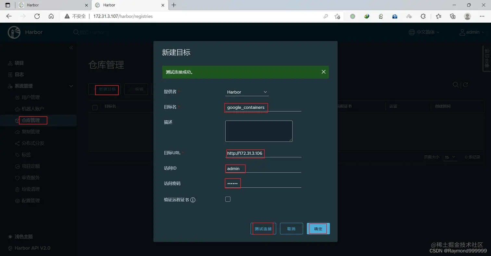Click the info icon beside 验证远程证书
491x256 pixels.
(193, 200)
